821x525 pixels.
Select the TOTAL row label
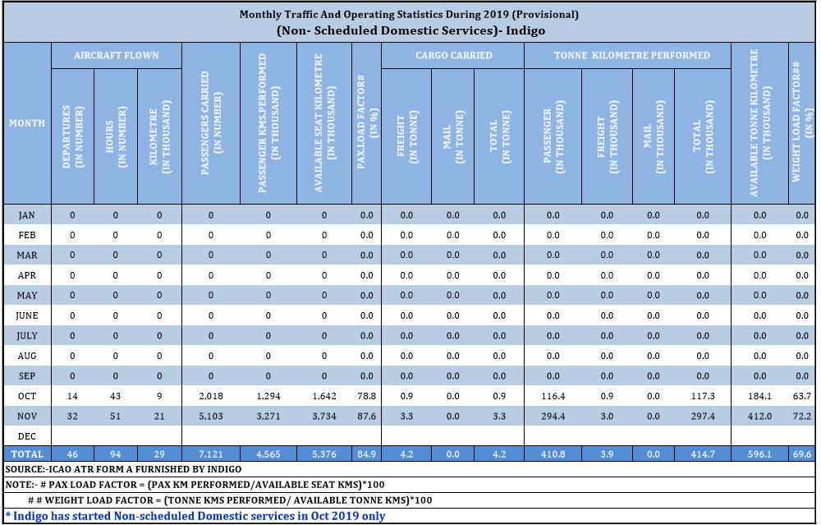click(x=26, y=454)
